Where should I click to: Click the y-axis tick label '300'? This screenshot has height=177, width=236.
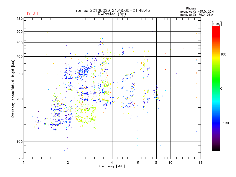(x=19, y=74)
